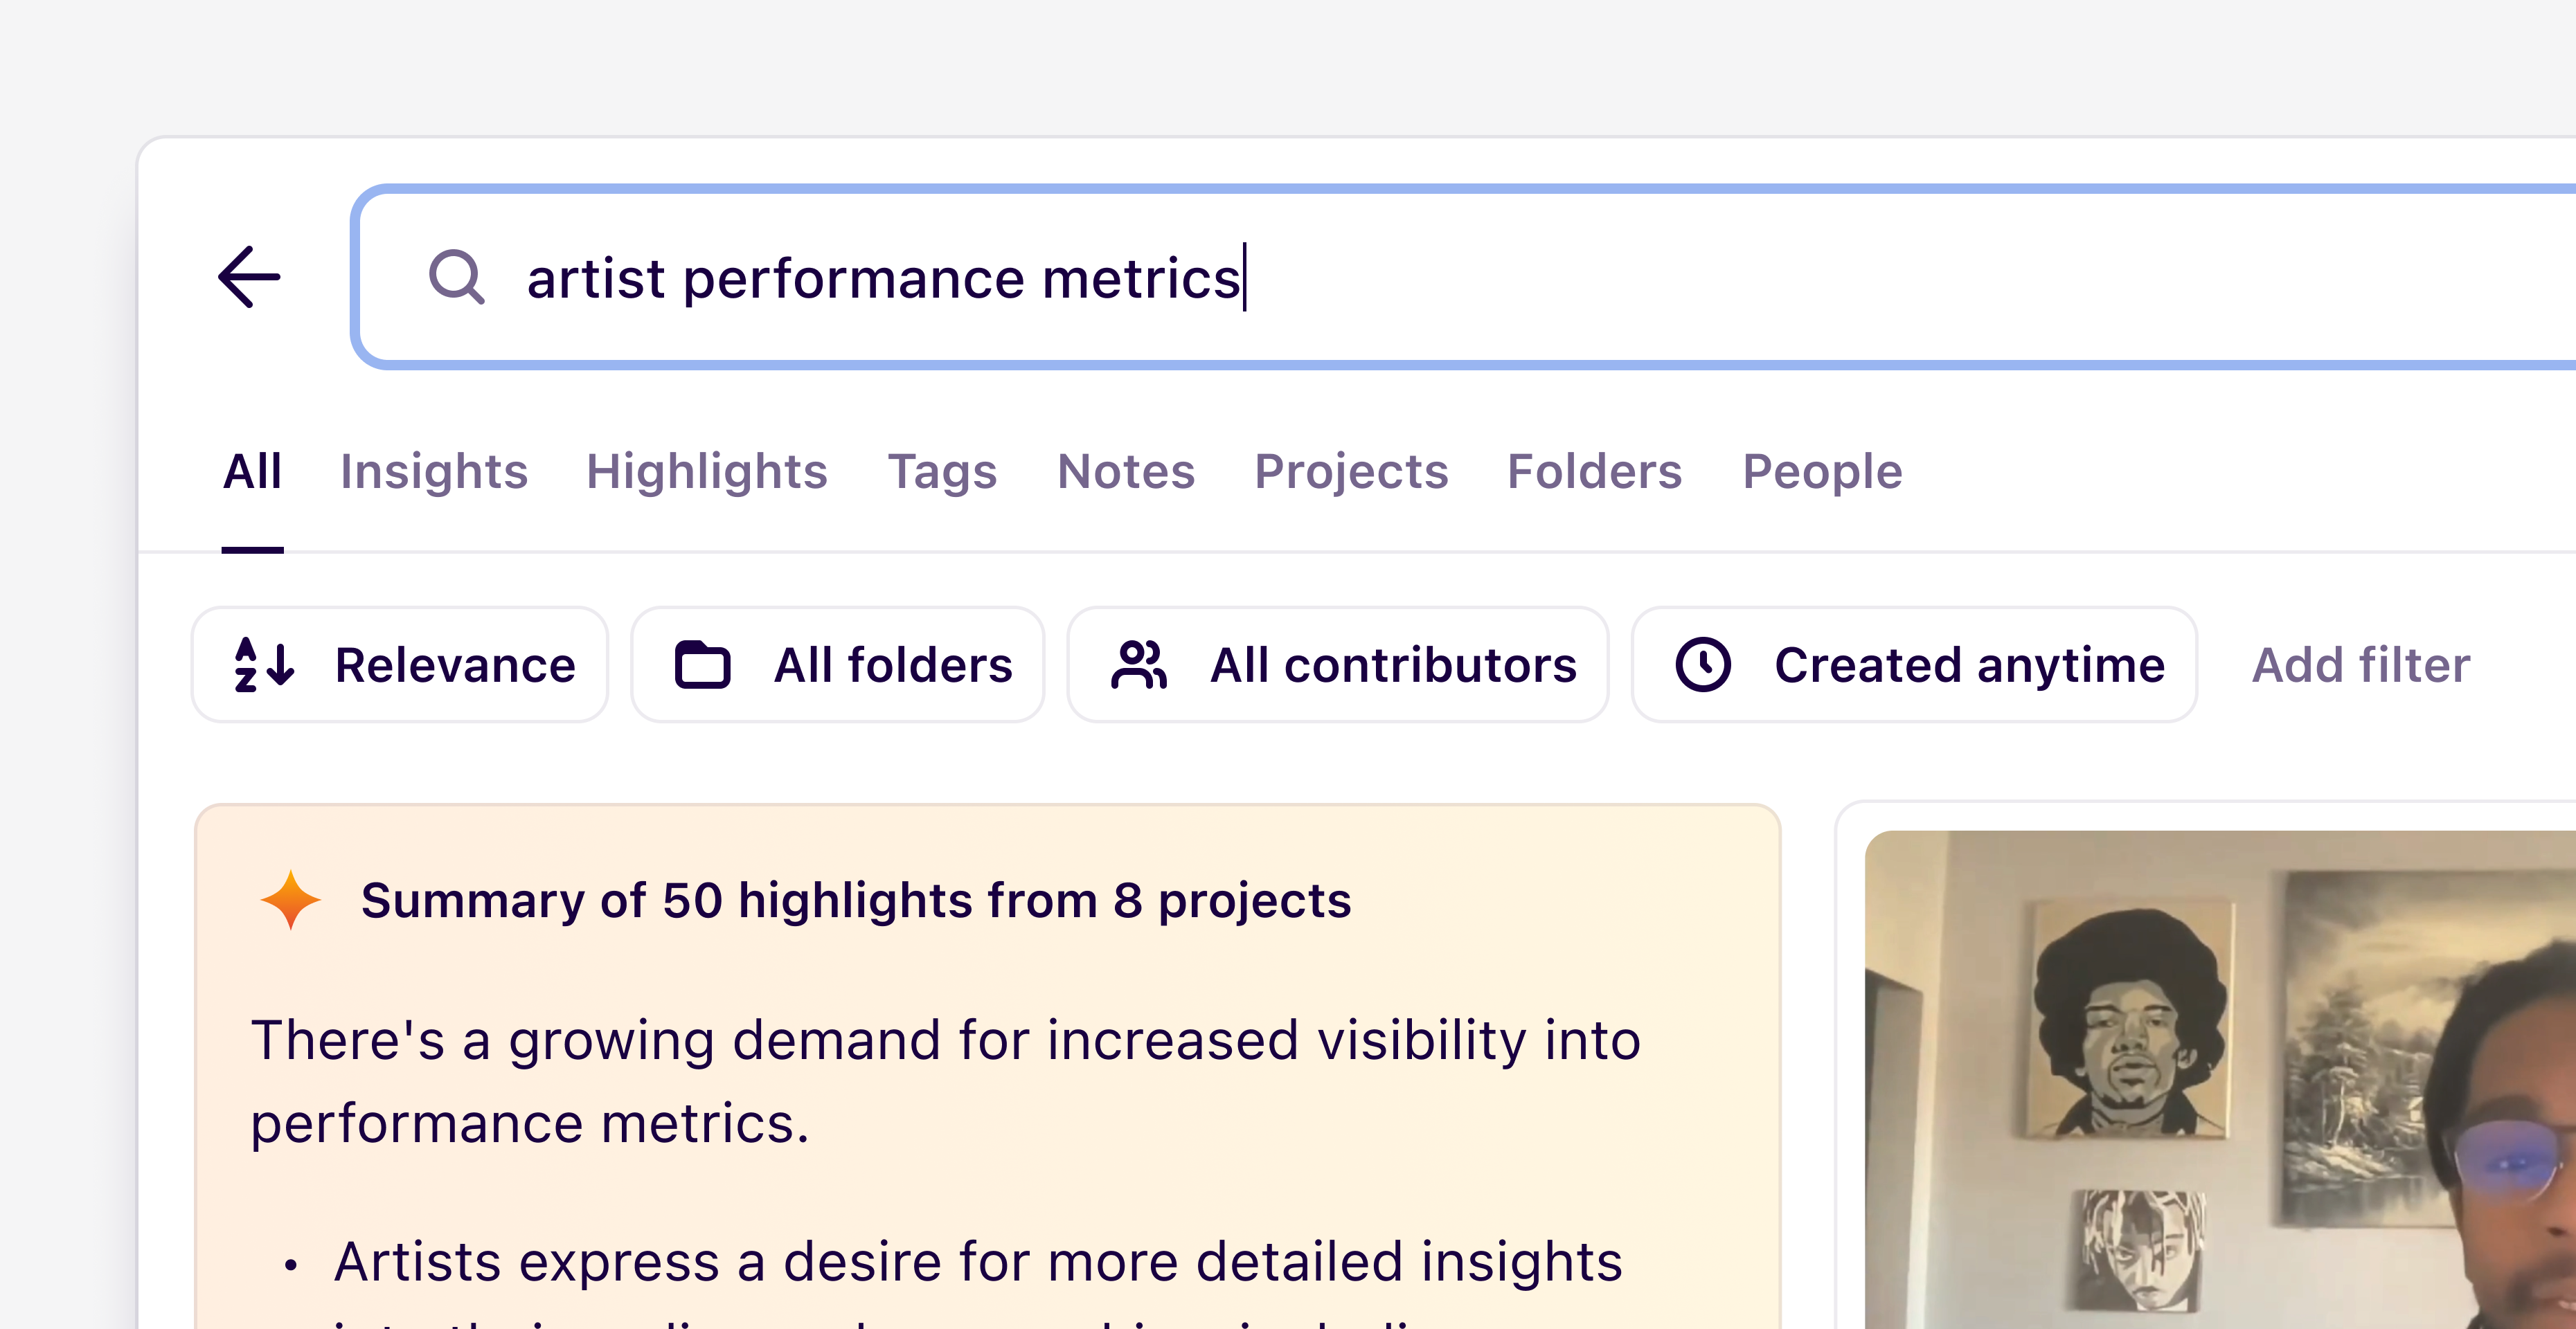Select the Notes tab
This screenshot has height=1329, width=2576.
(x=1125, y=471)
